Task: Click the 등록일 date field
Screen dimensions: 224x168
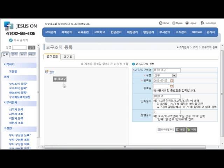Action: tap(161, 81)
